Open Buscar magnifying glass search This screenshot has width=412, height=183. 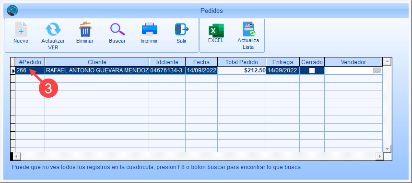click(x=117, y=29)
